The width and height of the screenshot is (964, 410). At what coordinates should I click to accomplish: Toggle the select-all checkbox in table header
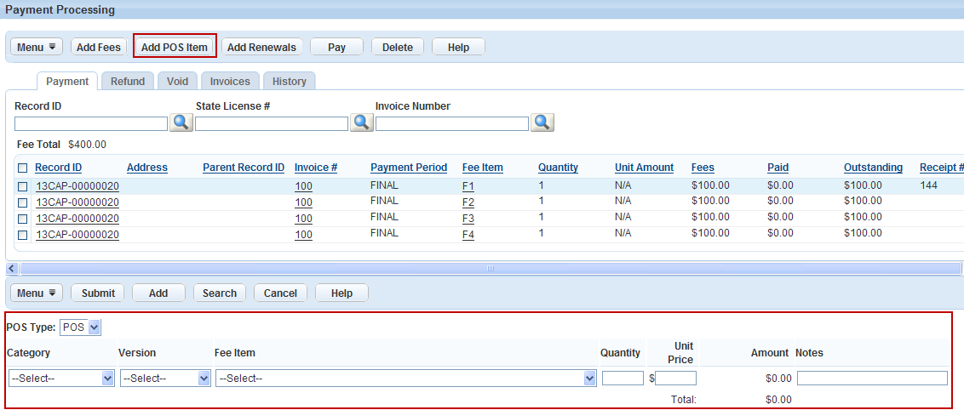click(x=23, y=168)
